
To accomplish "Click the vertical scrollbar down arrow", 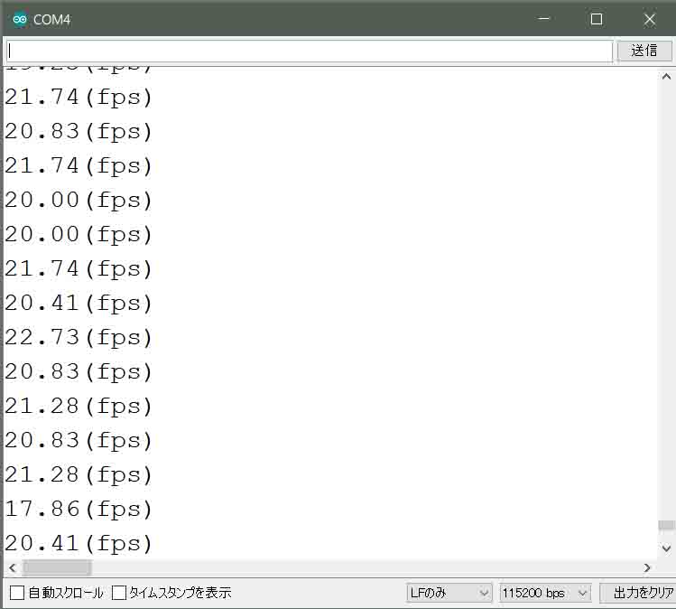I will click(x=666, y=548).
